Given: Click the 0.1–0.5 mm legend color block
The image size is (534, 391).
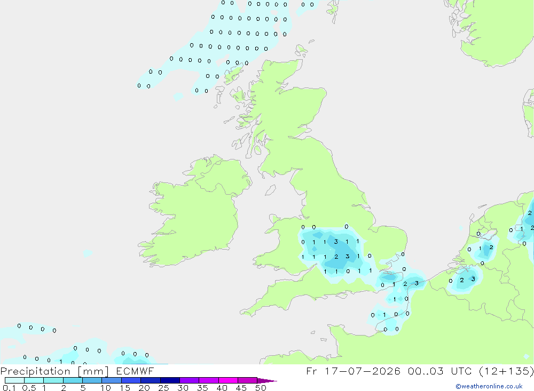Looking at the screenshot, I should (14, 380).
